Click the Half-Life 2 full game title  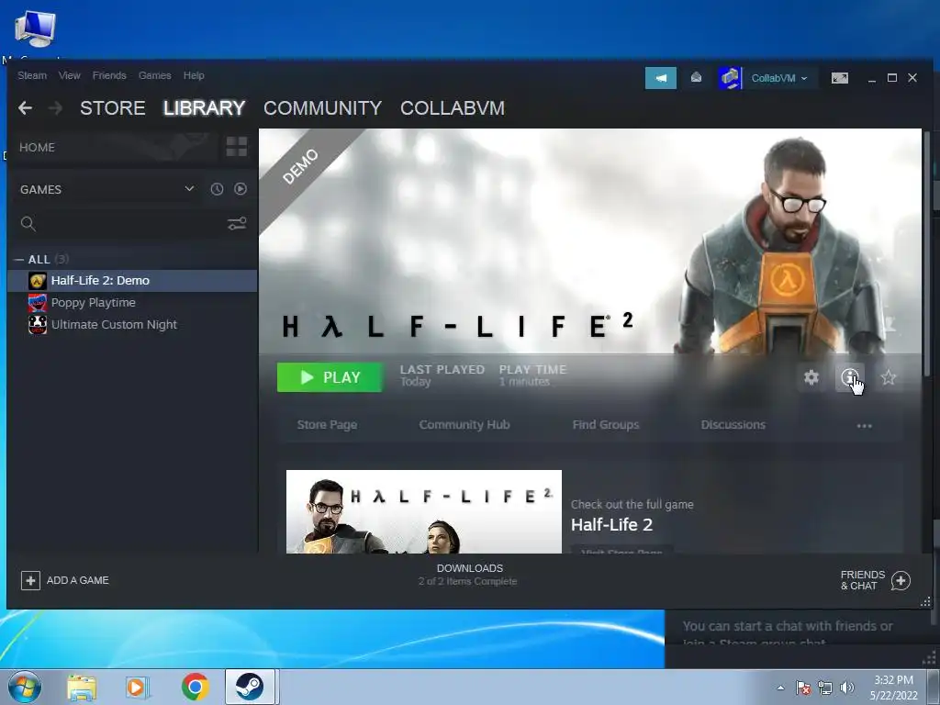611,524
